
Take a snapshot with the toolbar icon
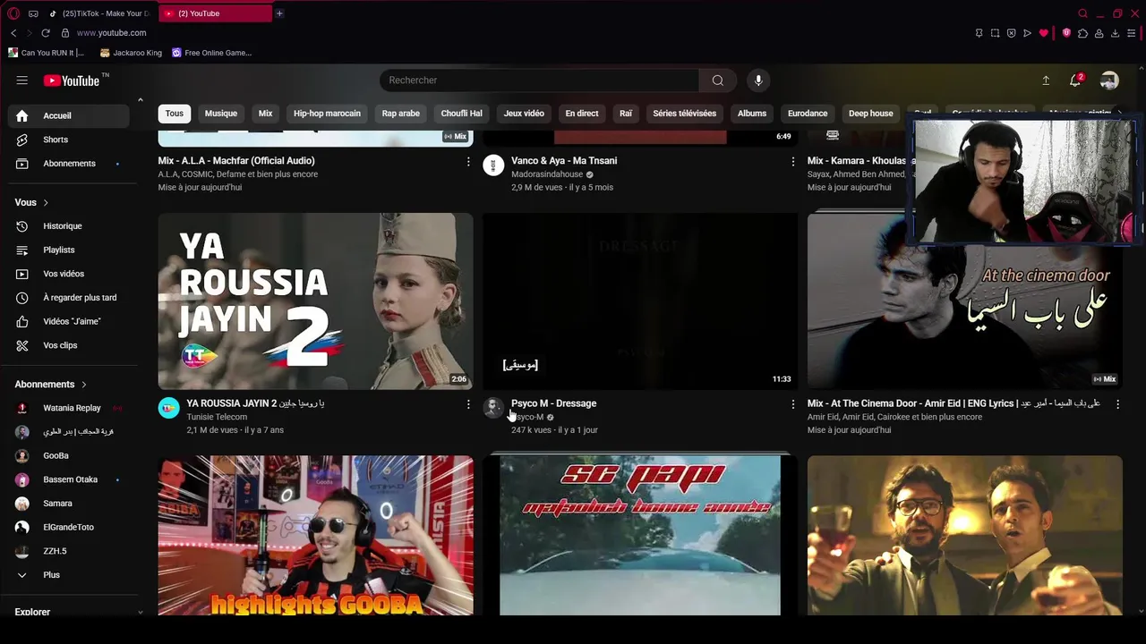pos(995,33)
